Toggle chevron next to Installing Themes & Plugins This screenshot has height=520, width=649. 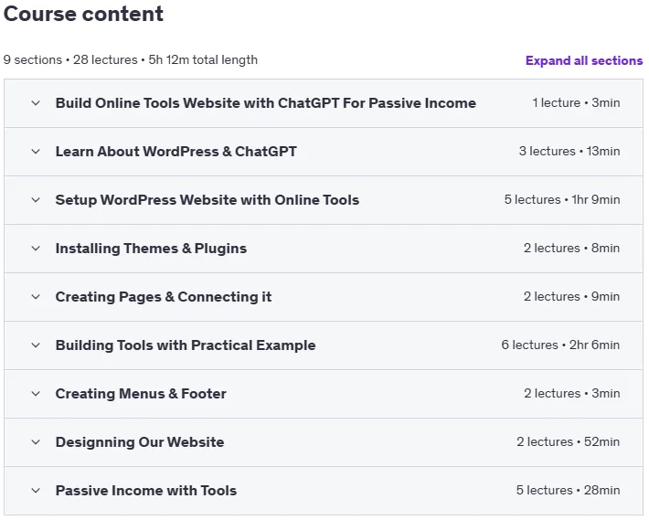tap(36, 249)
